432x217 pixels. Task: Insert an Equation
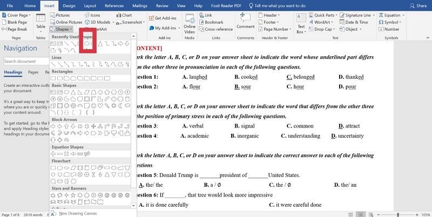tap(391, 15)
